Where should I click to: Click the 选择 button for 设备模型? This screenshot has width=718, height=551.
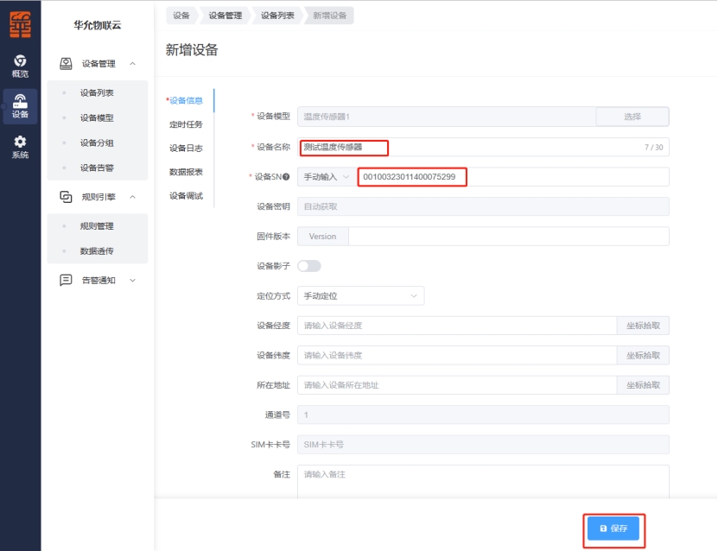(x=632, y=117)
